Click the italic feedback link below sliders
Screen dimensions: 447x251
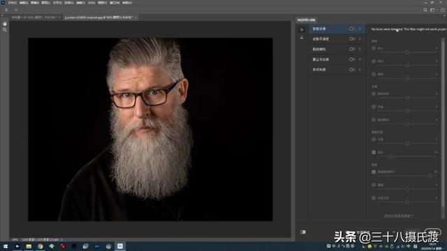[399, 216]
